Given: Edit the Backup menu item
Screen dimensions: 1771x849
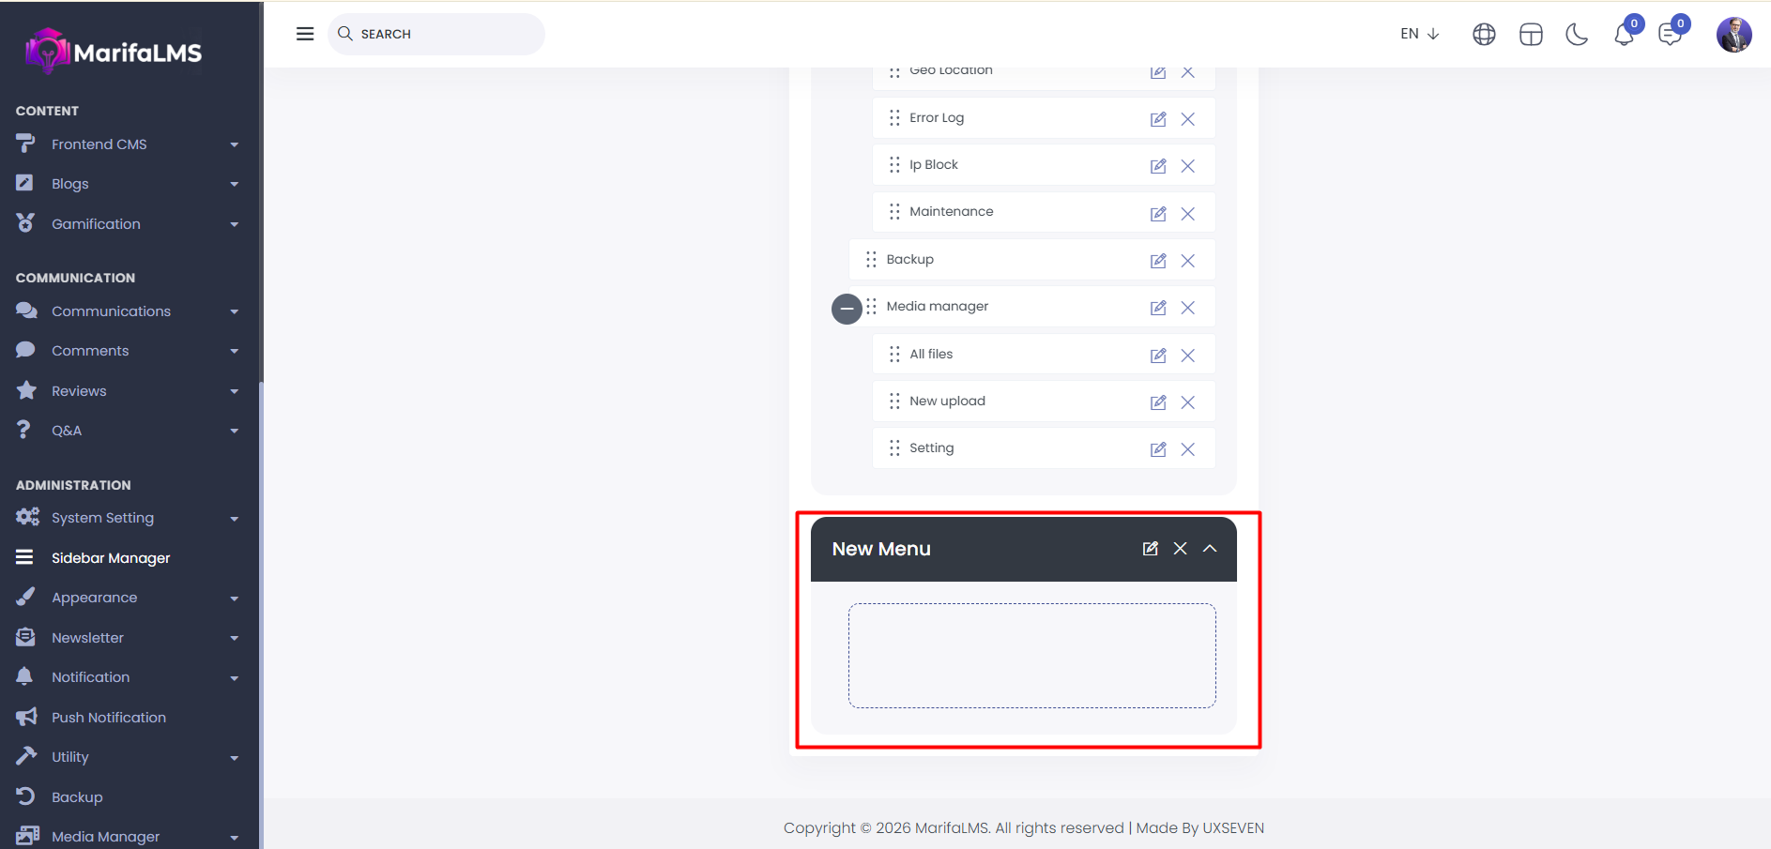Looking at the screenshot, I should coord(1158,261).
